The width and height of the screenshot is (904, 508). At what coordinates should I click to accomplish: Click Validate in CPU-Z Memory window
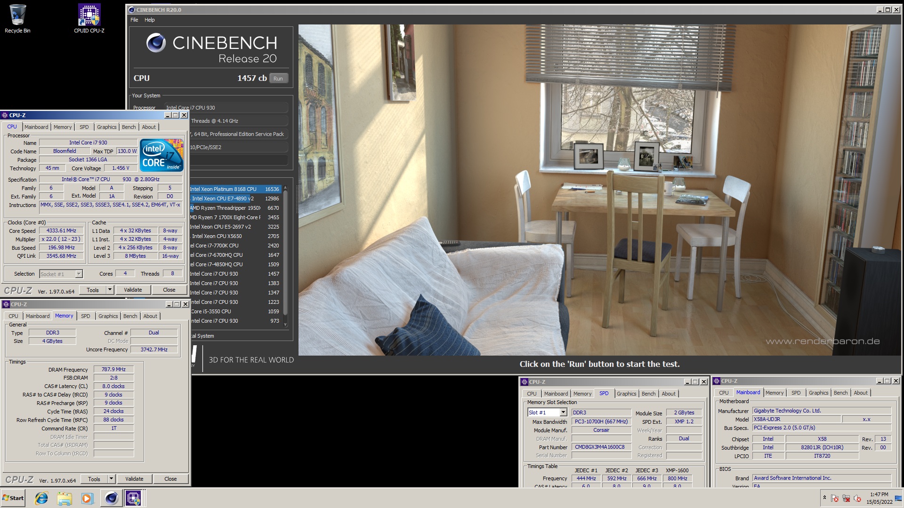(x=134, y=479)
